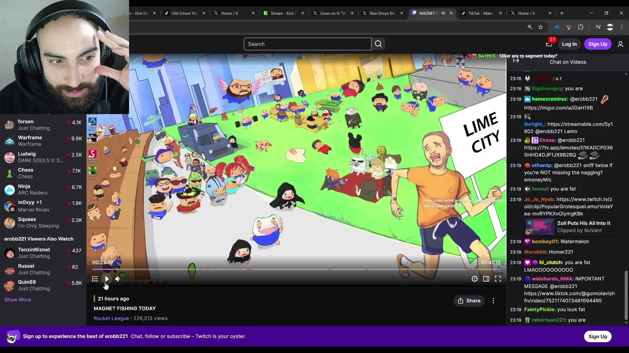Focus the Twitch Search field
Viewport: 629px width, 353px height.
(x=308, y=44)
